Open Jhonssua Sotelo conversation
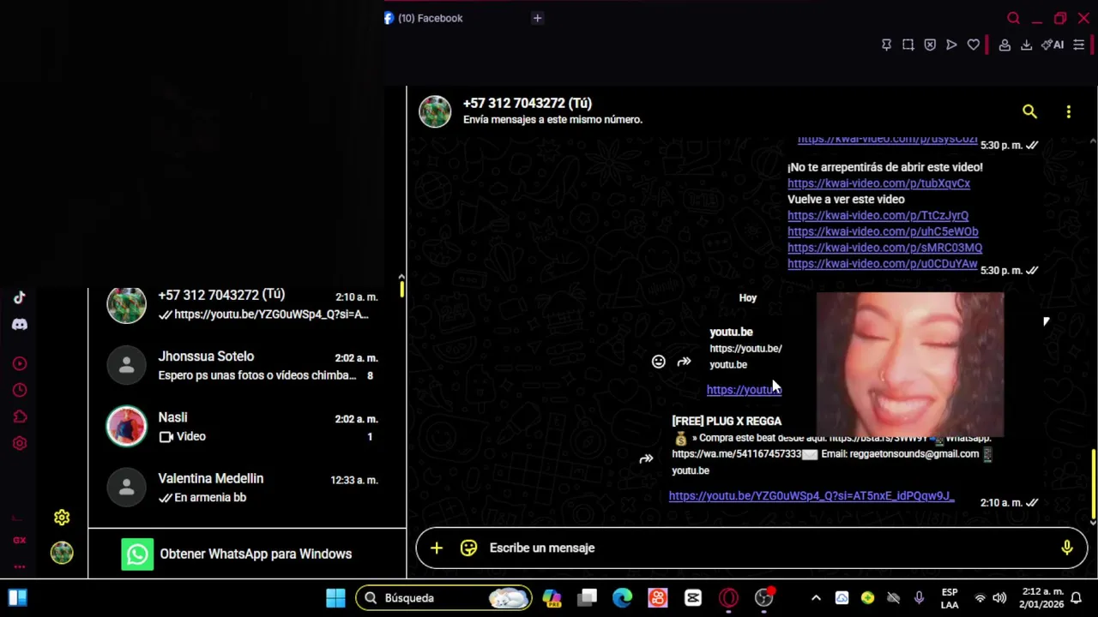Screen dimensions: 1098x617 tap(247, 366)
